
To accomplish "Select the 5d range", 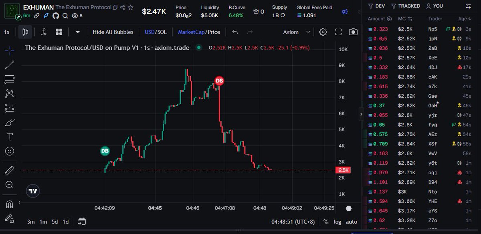I will click(x=54, y=222).
